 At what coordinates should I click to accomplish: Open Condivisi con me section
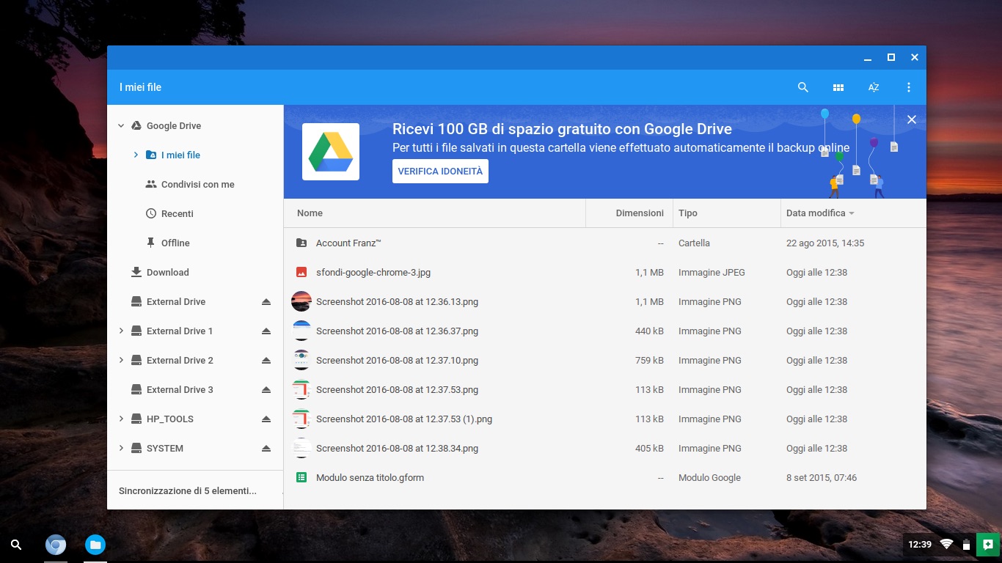tap(197, 185)
